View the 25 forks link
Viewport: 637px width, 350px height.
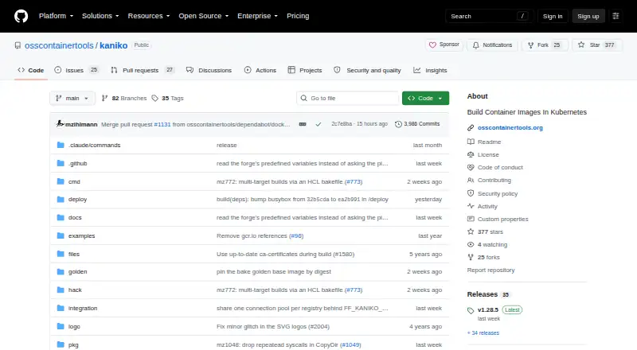tap(483, 257)
